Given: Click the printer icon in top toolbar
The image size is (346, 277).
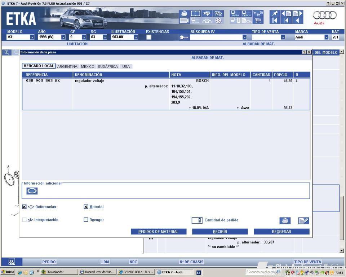Looking at the screenshot, I should pos(184,13).
